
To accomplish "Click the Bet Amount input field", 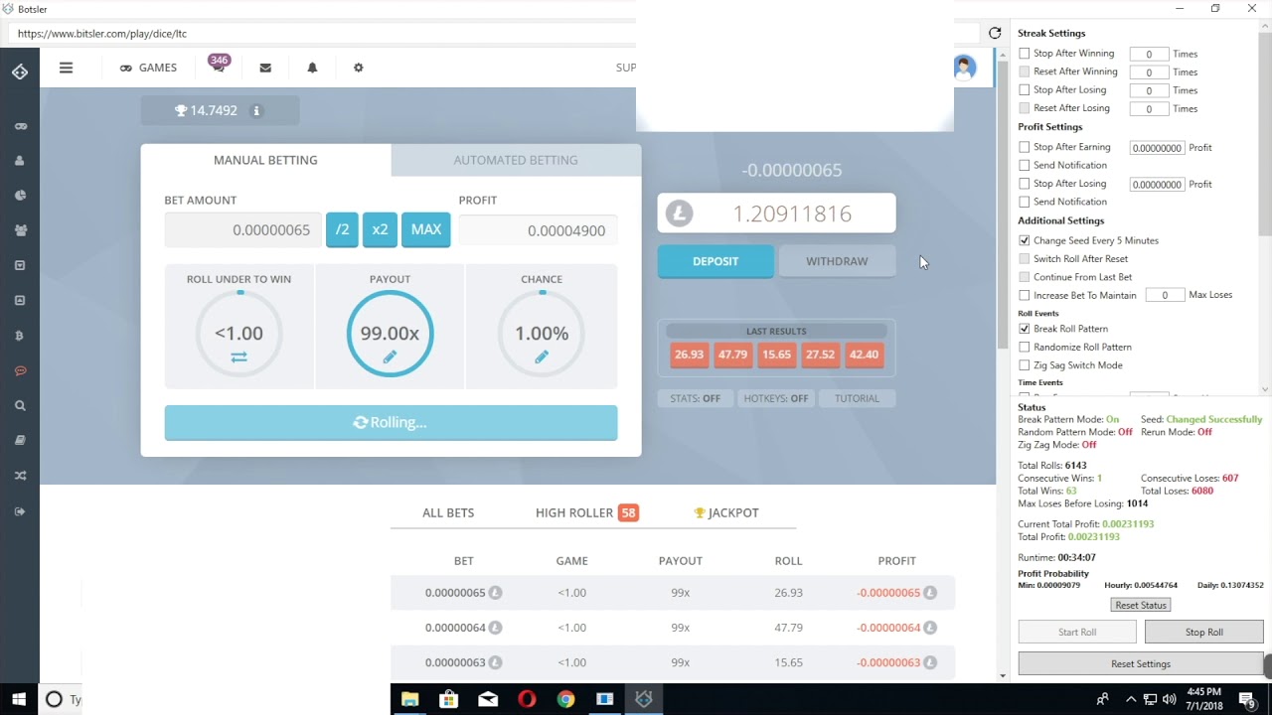I will (x=242, y=230).
